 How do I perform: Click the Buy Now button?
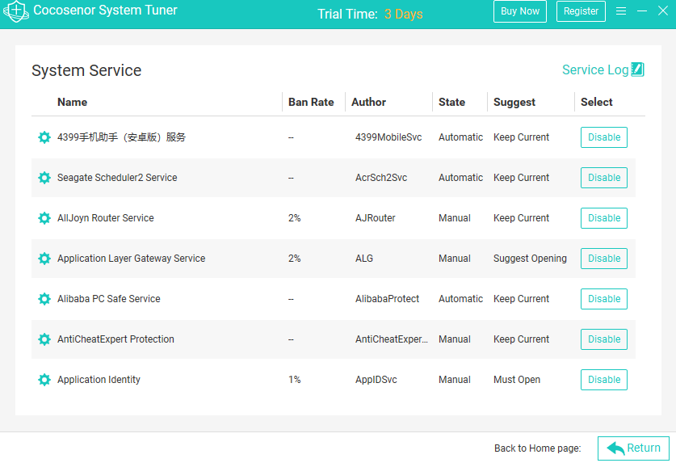pos(520,11)
